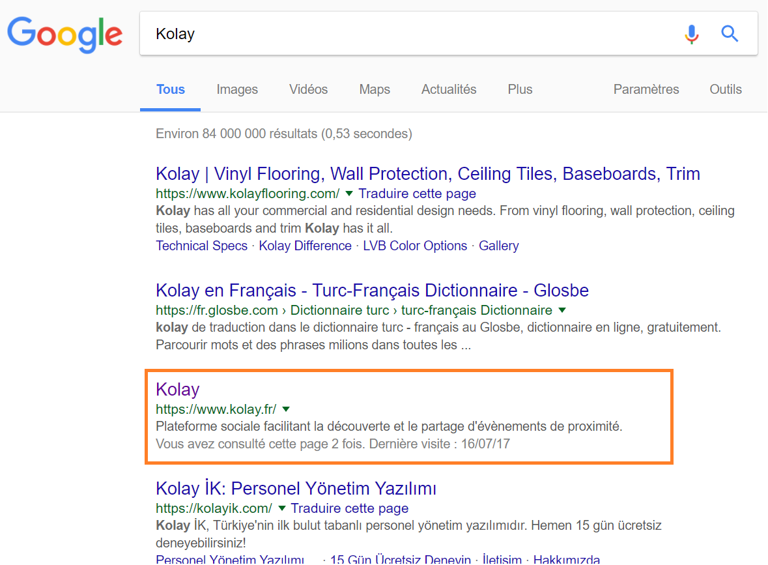Open the Outils options
This screenshot has width=768, height=565.
coord(726,89)
